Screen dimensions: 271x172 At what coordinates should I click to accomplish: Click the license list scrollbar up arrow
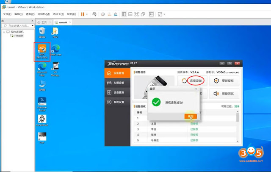(x=238, y=111)
